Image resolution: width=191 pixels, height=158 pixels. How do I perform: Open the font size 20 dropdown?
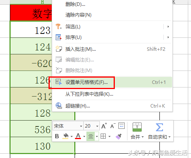pyautogui.click(x=97, y=126)
